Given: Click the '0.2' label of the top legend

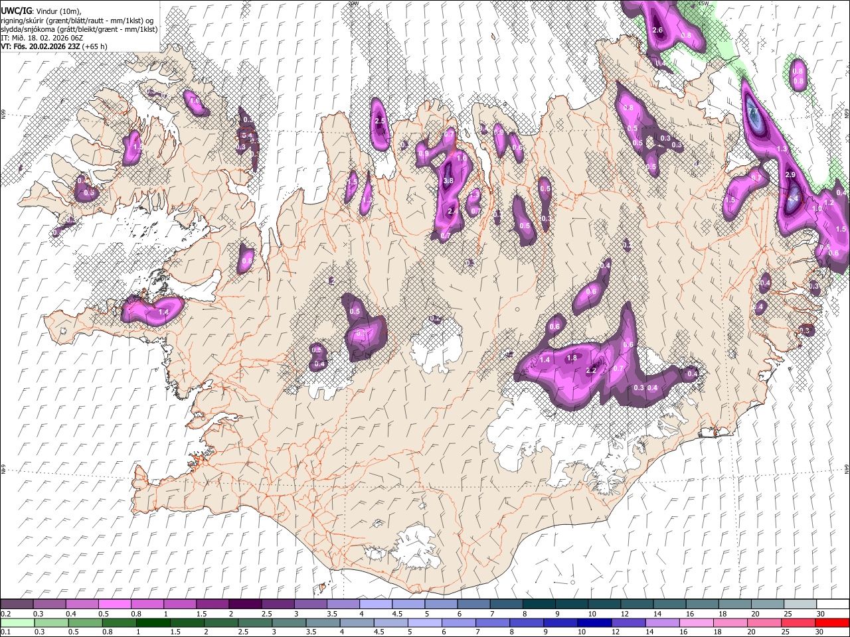Looking at the screenshot, I should point(5,614).
